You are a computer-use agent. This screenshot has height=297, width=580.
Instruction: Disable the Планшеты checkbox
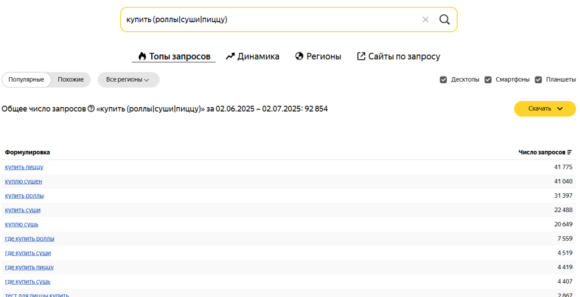[538, 80]
